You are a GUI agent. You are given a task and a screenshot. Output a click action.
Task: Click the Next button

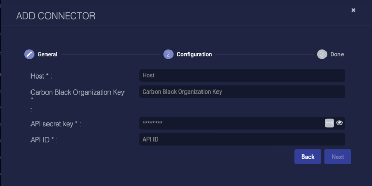tap(338, 157)
